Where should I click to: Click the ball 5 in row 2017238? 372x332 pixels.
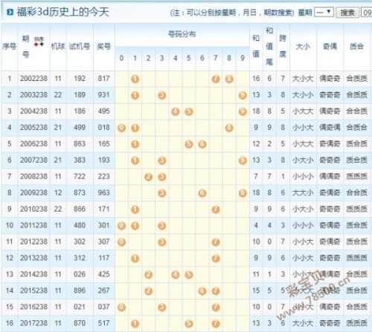[x=189, y=324]
